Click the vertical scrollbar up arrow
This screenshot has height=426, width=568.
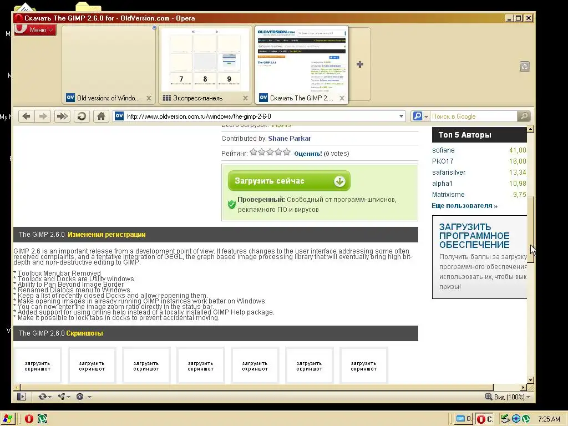click(530, 129)
